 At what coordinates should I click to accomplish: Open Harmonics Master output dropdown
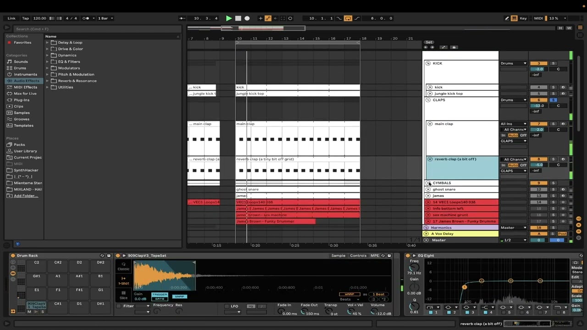[x=514, y=228]
